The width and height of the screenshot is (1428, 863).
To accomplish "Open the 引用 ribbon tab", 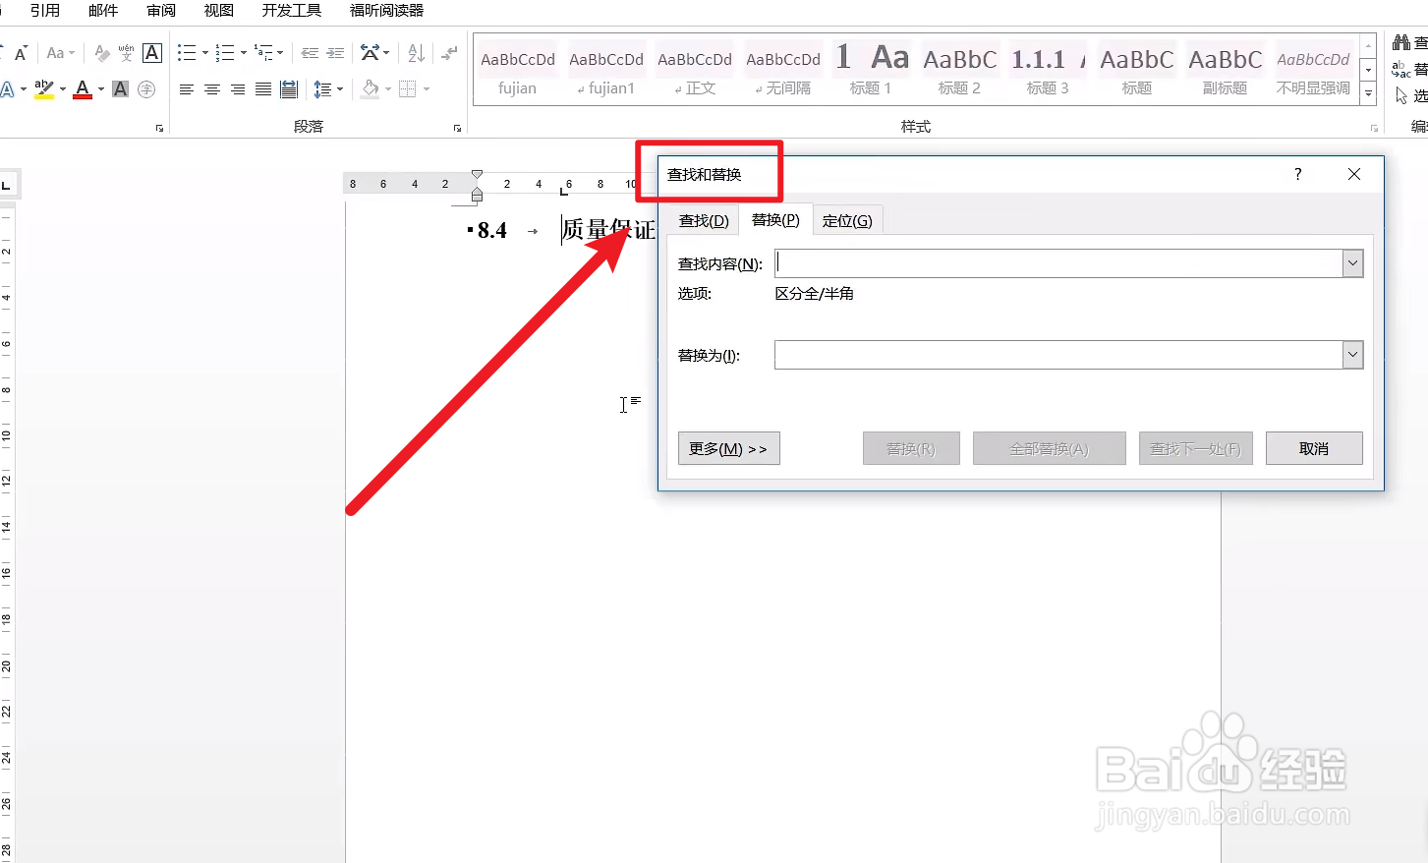I will point(45,10).
